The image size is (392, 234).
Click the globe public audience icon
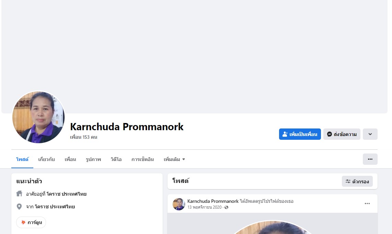[227, 207]
